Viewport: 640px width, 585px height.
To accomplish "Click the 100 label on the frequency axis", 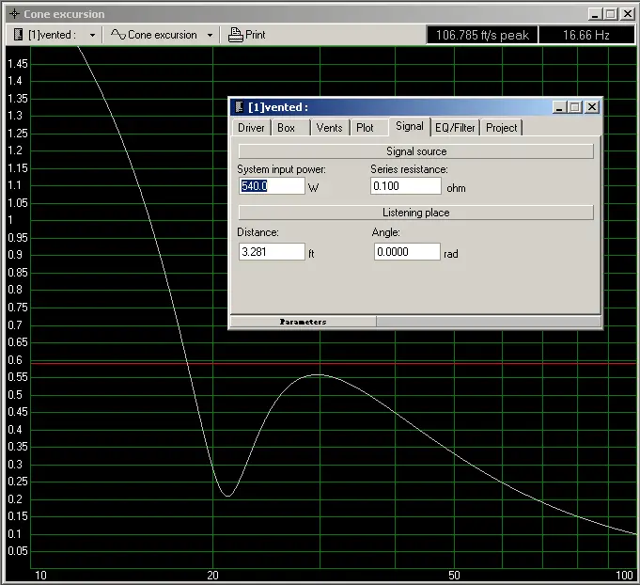I will (624, 576).
